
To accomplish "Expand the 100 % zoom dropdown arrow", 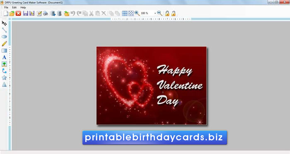I will 155,13.
